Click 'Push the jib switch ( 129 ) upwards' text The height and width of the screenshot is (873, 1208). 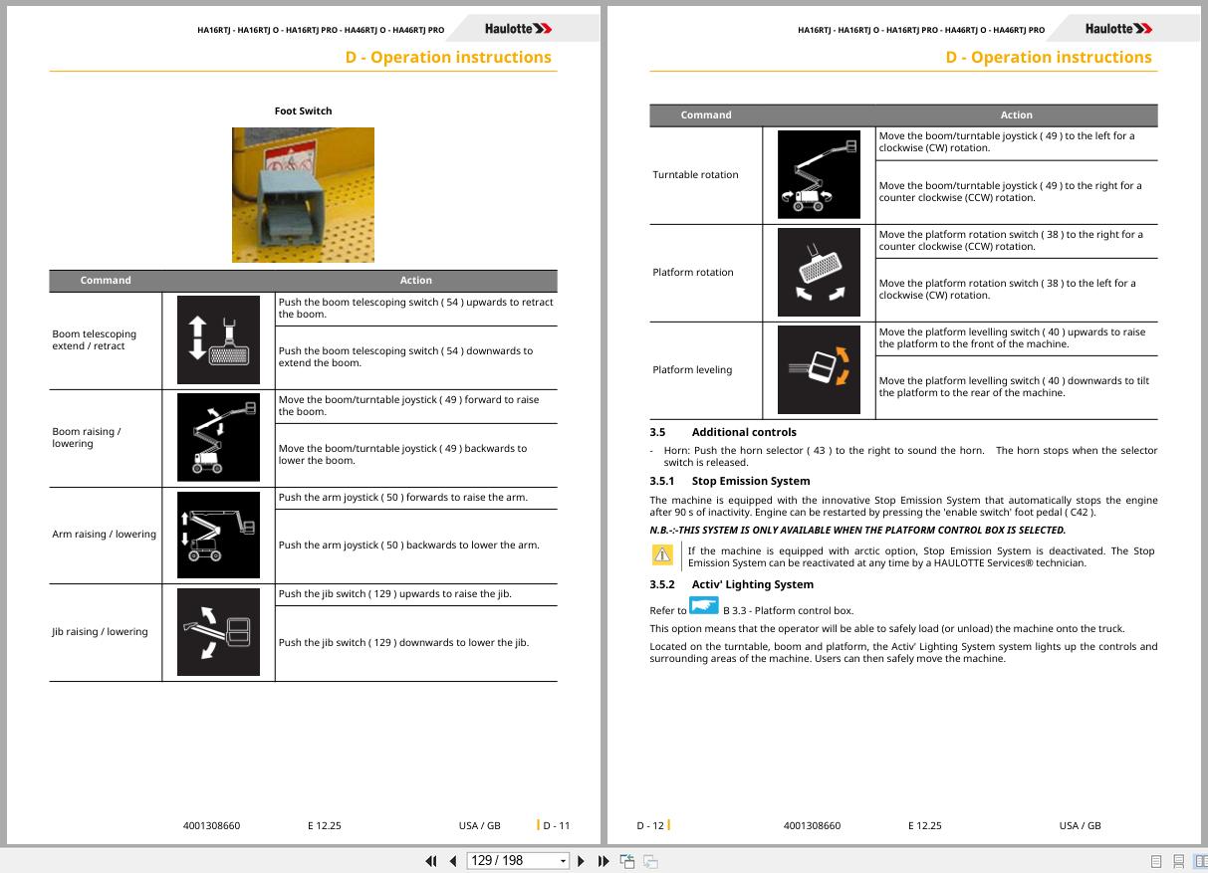(x=395, y=594)
